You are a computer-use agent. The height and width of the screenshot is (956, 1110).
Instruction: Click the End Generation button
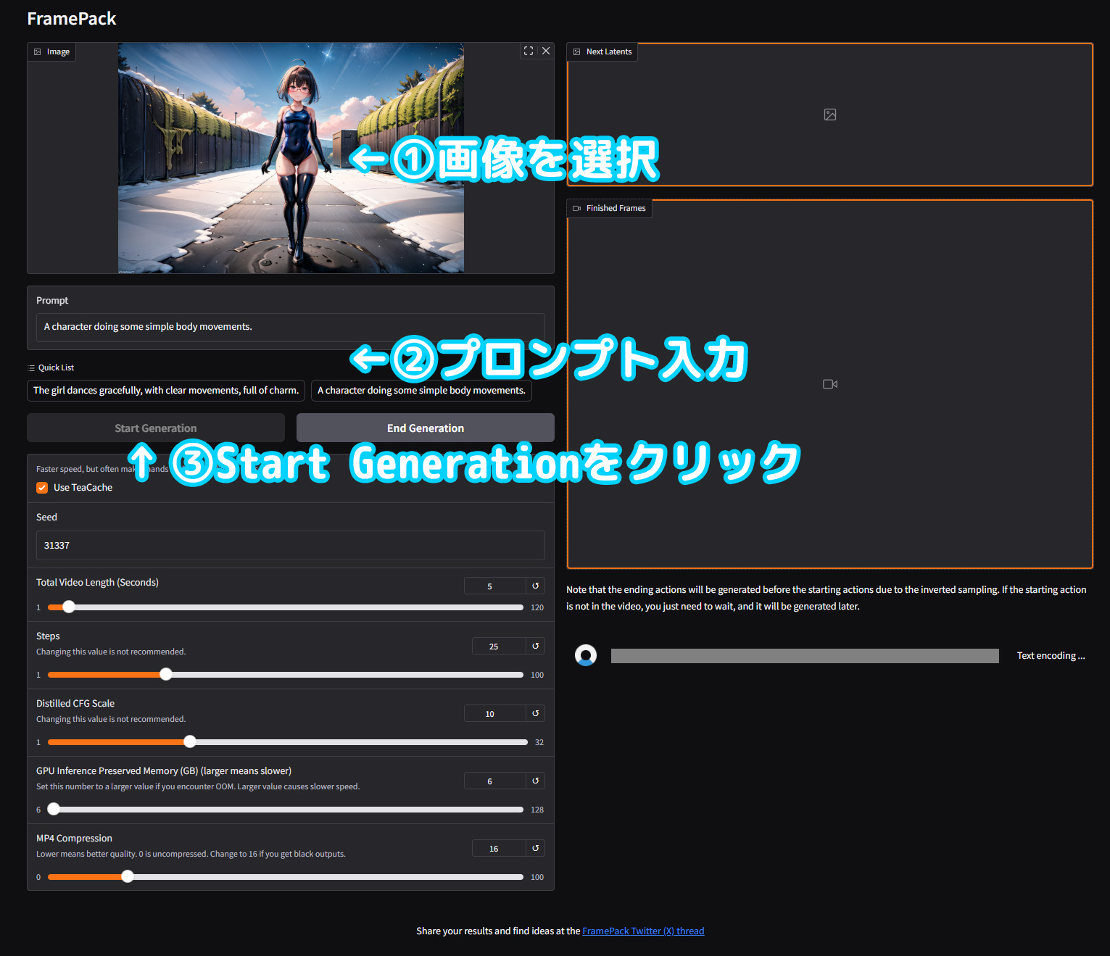425,428
